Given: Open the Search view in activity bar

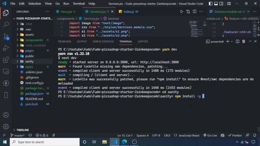Looking at the screenshot, I should tap(6, 24).
